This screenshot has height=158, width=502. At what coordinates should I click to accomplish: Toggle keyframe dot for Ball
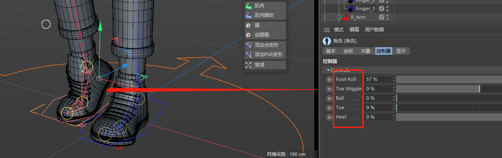point(329,98)
